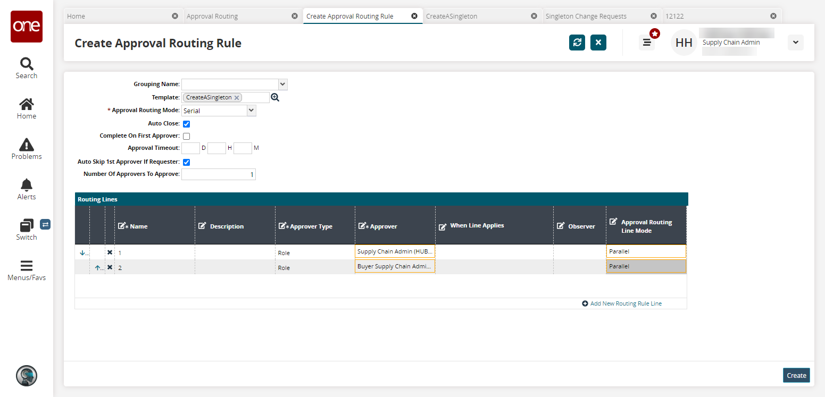This screenshot has width=825, height=397.
Task: Enable Complete On First Approver checkbox
Action: pos(187,136)
